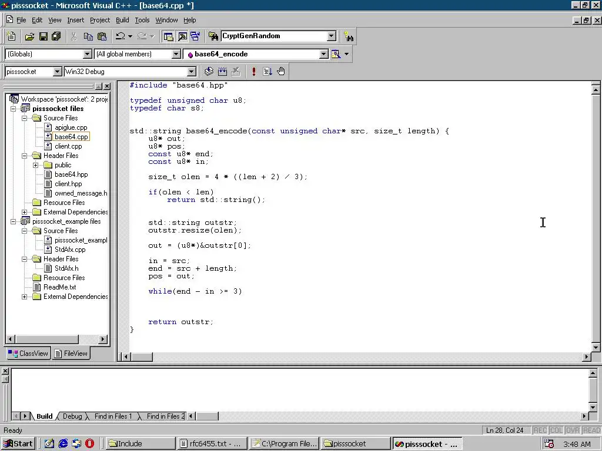The width and height of the screenshot is (602, 451).
Task: Click the New Text File toolbar icon
Action: pyautogui.click(x=12, y=36)
